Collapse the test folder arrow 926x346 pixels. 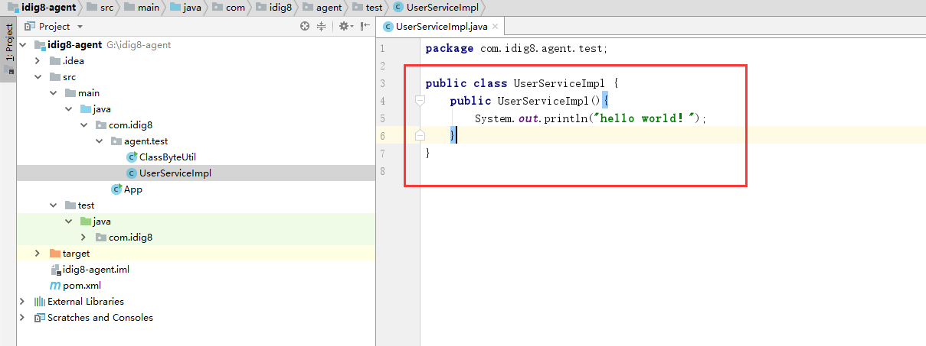pyautogui.click(x=53, y=205)
